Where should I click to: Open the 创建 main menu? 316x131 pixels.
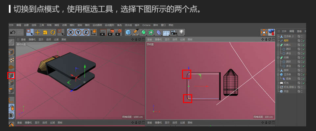26,25
